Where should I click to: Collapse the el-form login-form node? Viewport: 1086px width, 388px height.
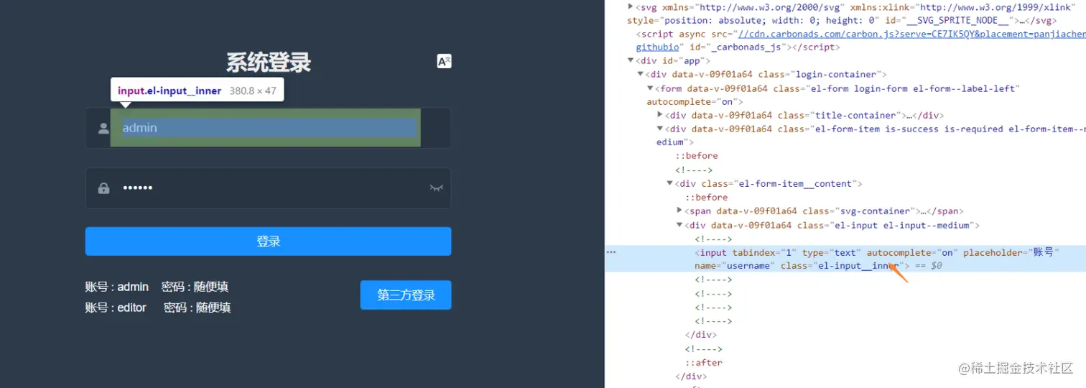(651, 88)
